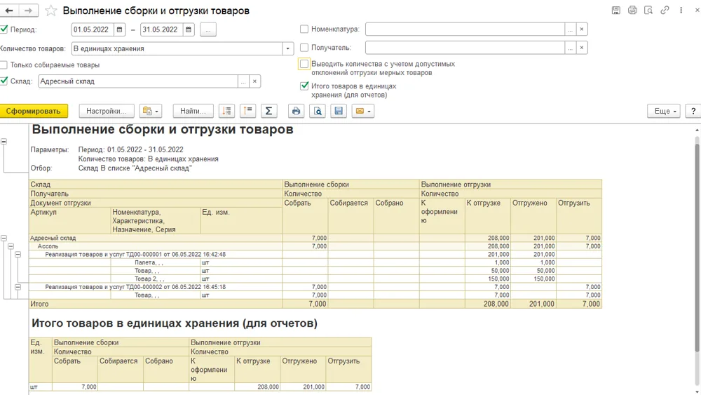Send report by email envelope icon

363,111
